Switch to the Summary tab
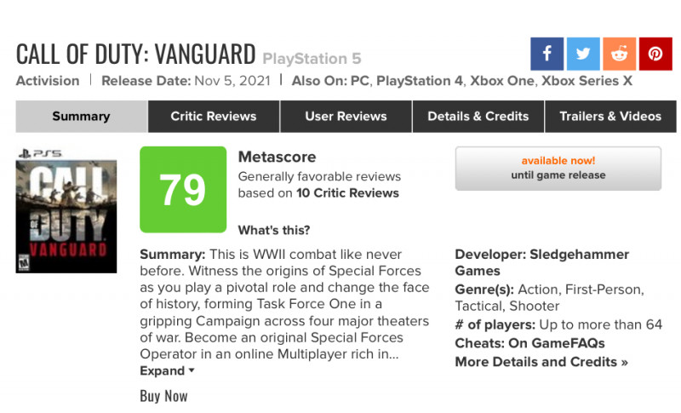 81,117
